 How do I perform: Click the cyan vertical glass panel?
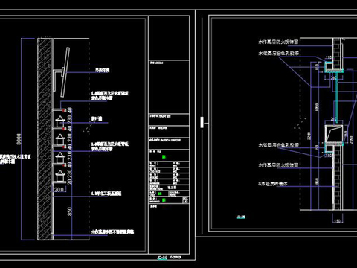(337, 97)
